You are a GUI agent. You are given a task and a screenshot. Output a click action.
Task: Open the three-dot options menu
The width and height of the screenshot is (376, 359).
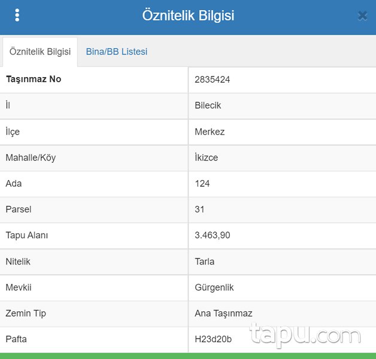click(17, 16)
